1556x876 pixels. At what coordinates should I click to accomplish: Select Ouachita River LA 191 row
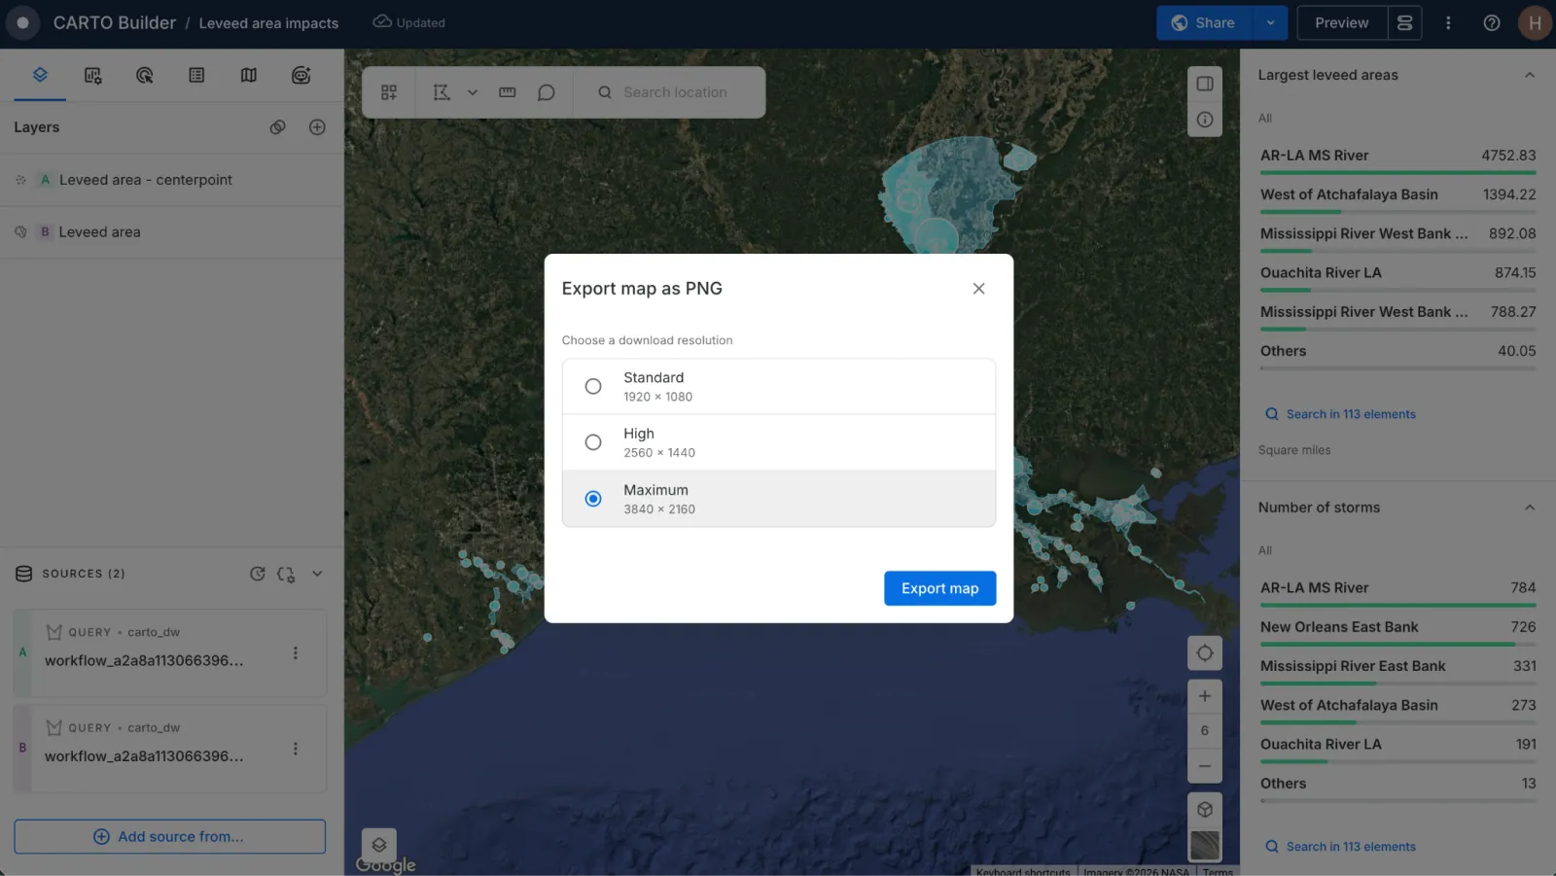tap(1398, 748)
